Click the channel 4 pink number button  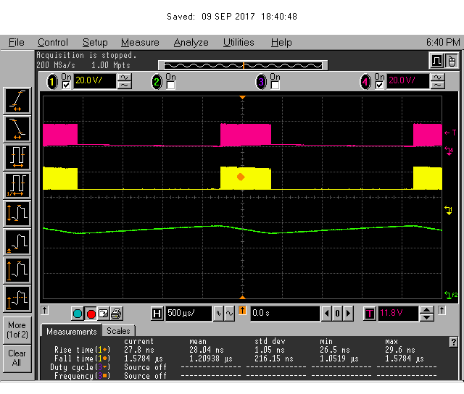365,82
